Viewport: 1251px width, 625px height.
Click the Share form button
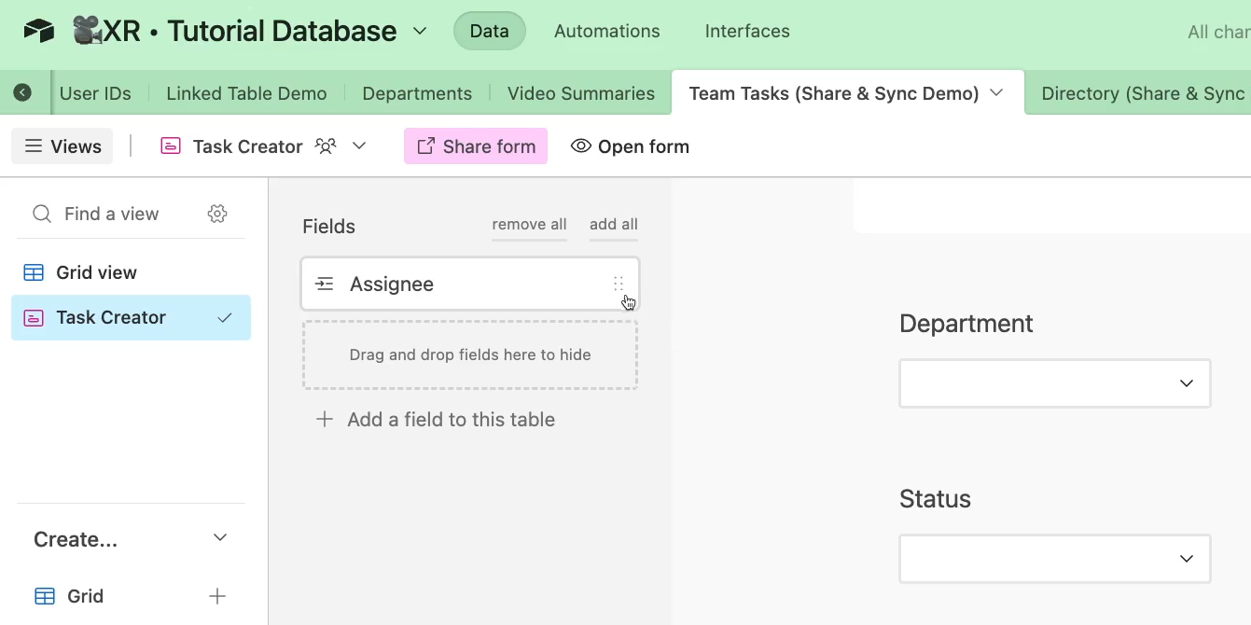tap(476, 146)
